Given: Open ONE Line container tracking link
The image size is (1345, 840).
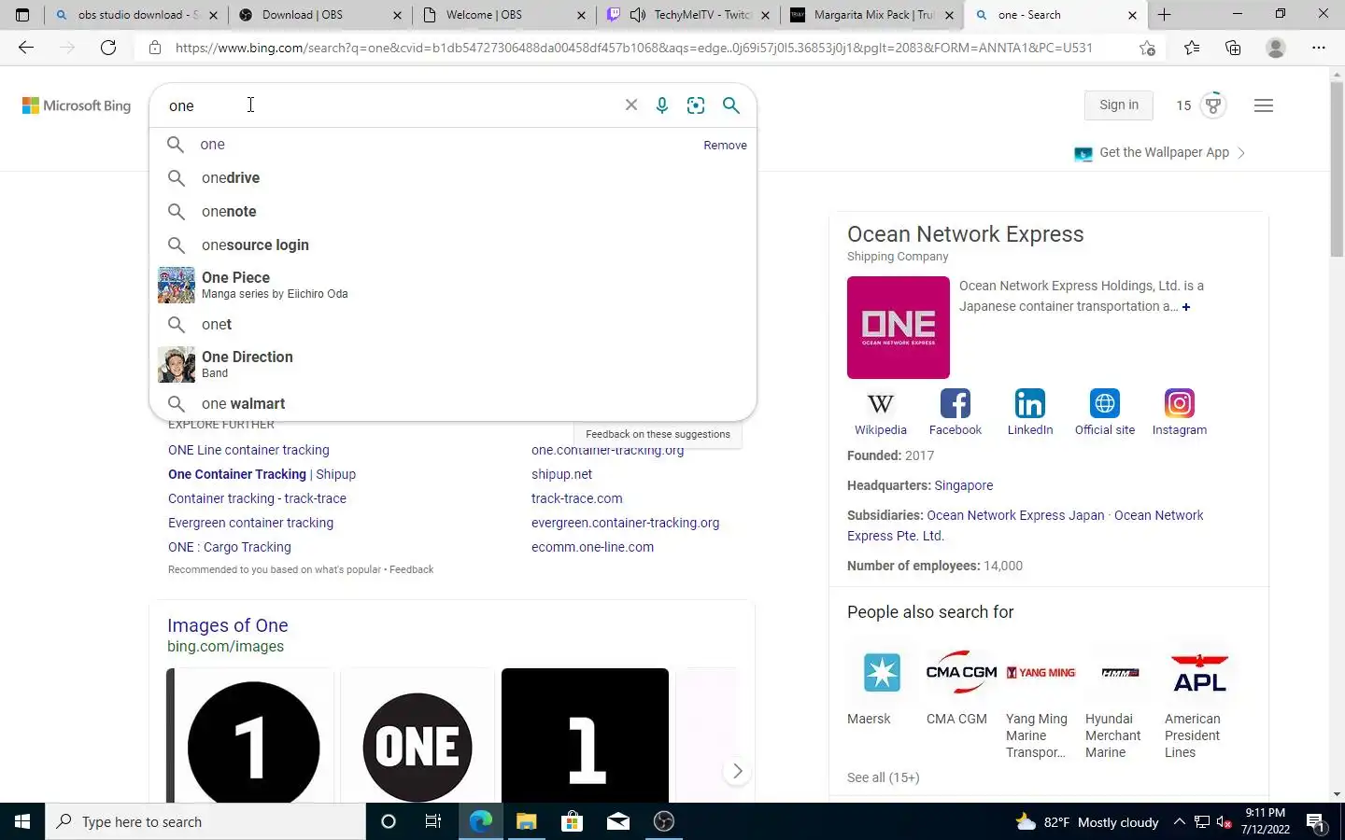Looking at the screenshot, I should click(x=248, y=450).
